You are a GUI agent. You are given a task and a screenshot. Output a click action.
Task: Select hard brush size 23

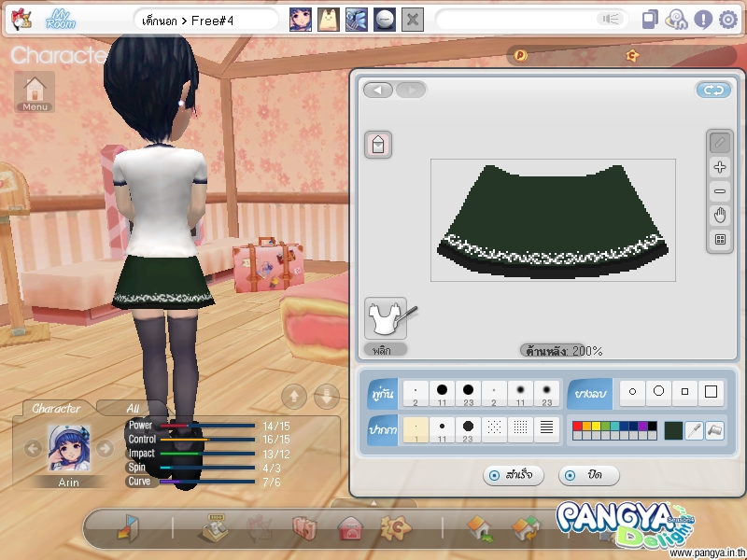[x=469, y=394]
